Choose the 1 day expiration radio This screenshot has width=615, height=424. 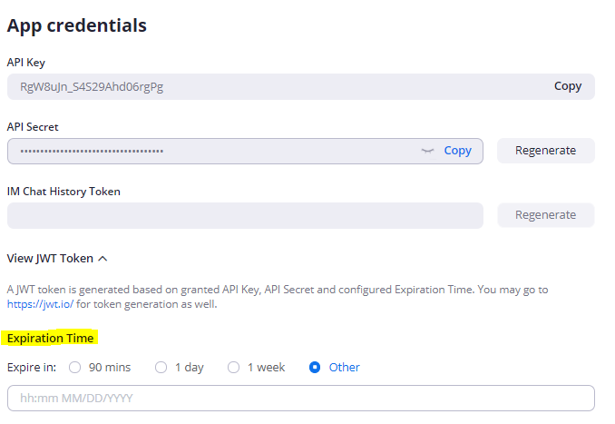pos(161,368)
